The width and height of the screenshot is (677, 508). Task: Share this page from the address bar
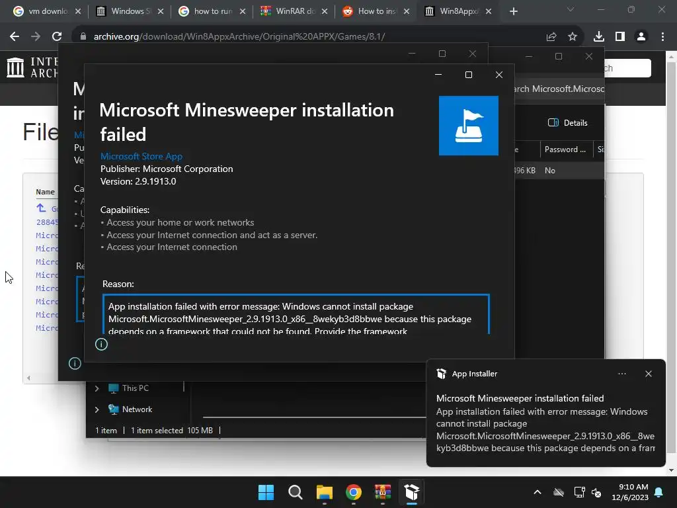coord(551,36)
